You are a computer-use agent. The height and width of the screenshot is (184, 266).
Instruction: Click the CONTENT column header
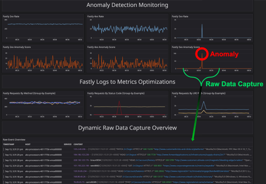tap(78, 144)
